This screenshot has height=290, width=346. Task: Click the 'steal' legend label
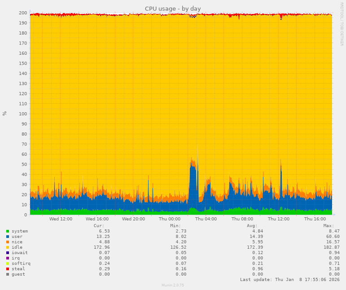(18, 269)
